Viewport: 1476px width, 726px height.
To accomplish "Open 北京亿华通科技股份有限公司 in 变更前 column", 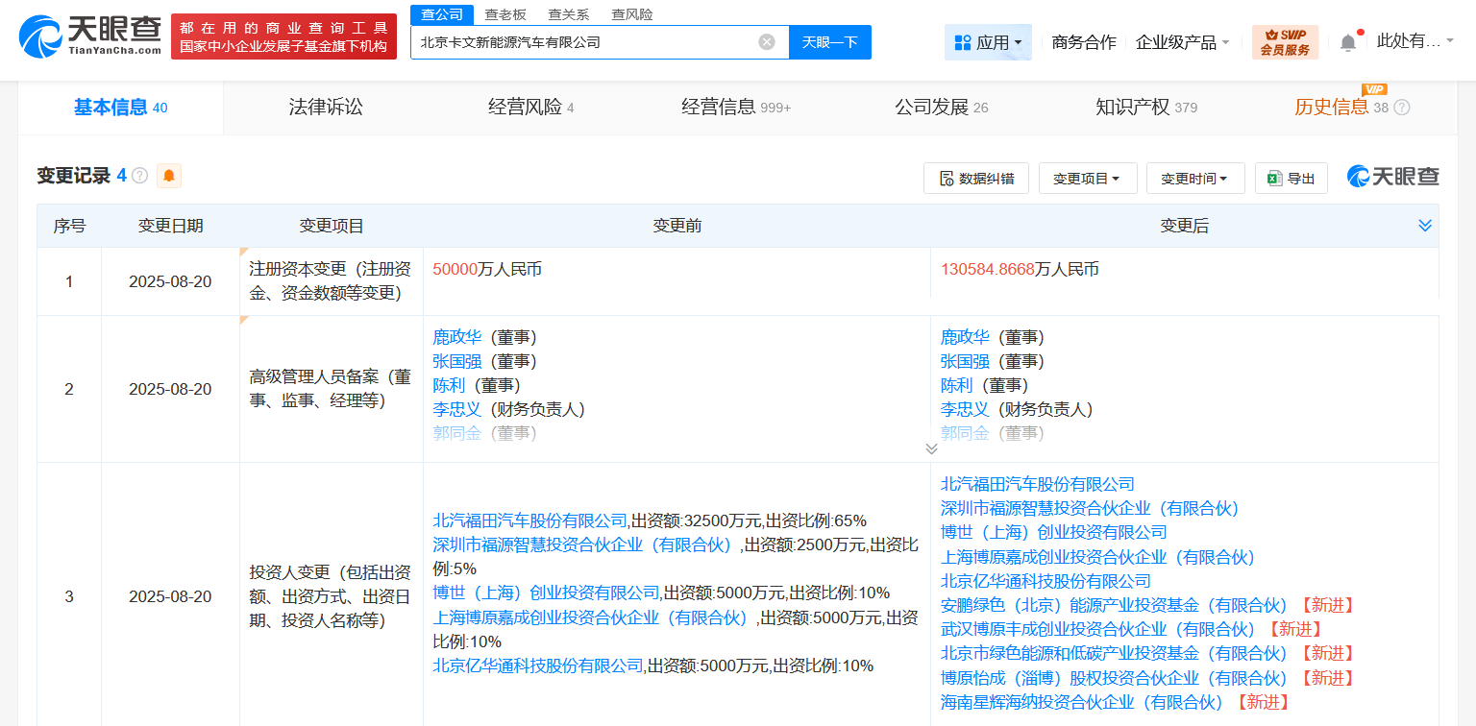I will [538, 665].
